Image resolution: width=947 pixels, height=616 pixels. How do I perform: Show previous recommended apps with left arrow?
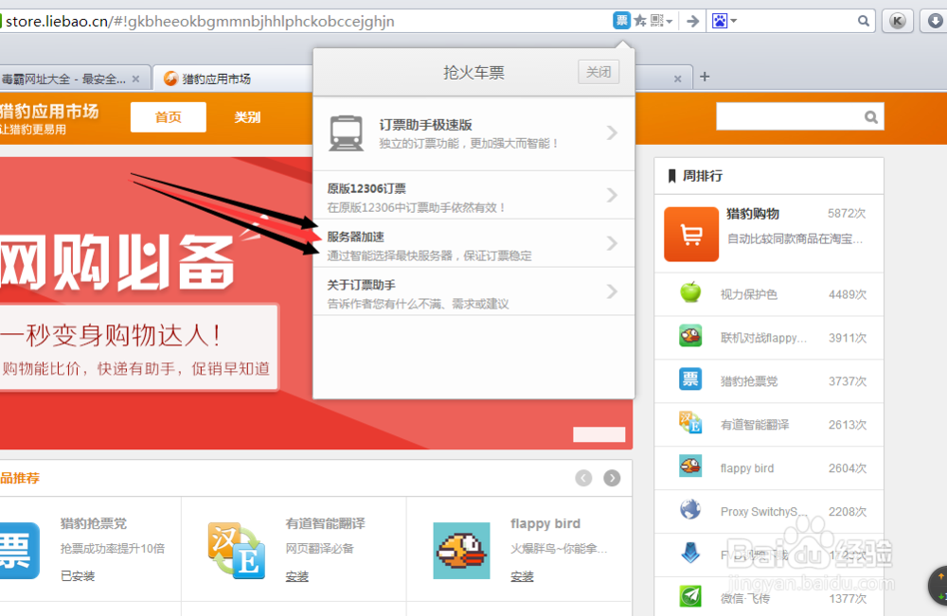583,479
